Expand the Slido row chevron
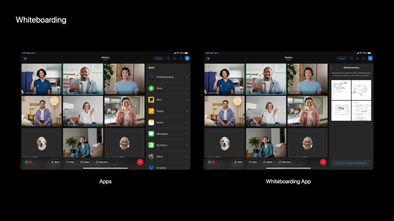Screen dimensions: 394x221 [187, 88]
